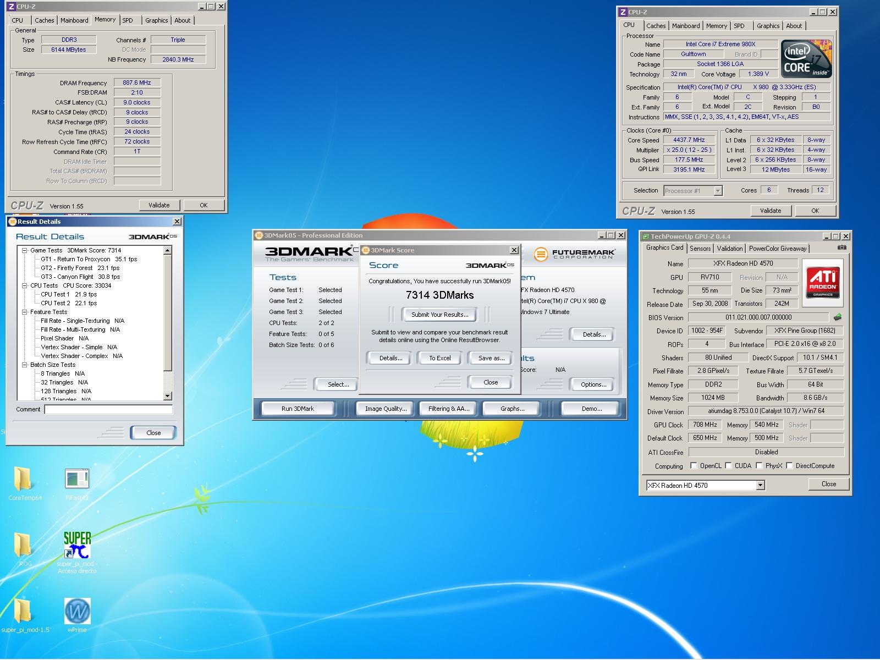Screen dimensions: 880x660
Task: Collapse the Batch Size Tests tree node
Action: point(25,365)
